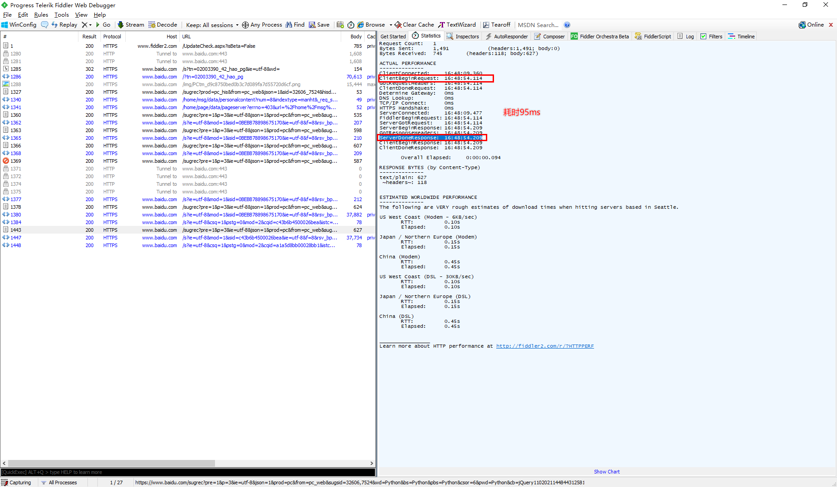Toggle Stream mode in the toolbar
The width and height of the screenshot is (837, 487).
pos(131,25)
